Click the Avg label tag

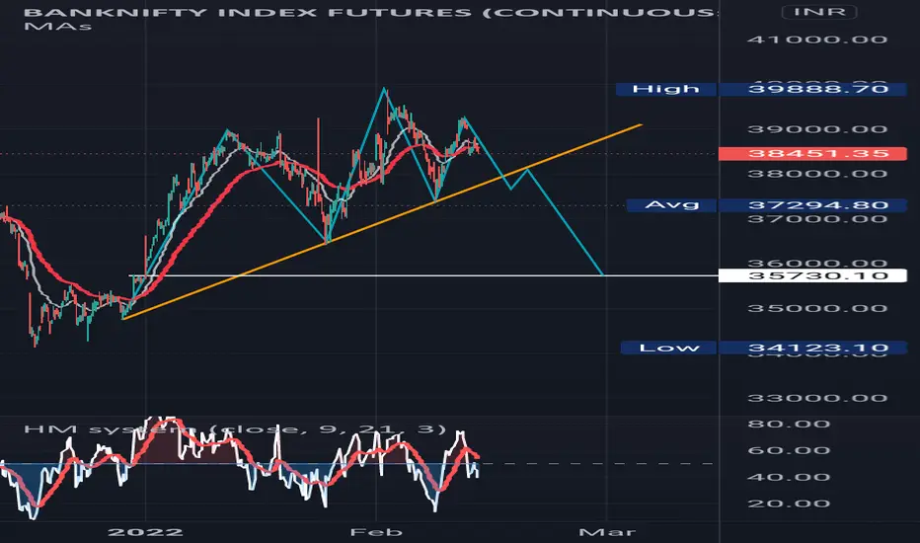pos(672,205)
